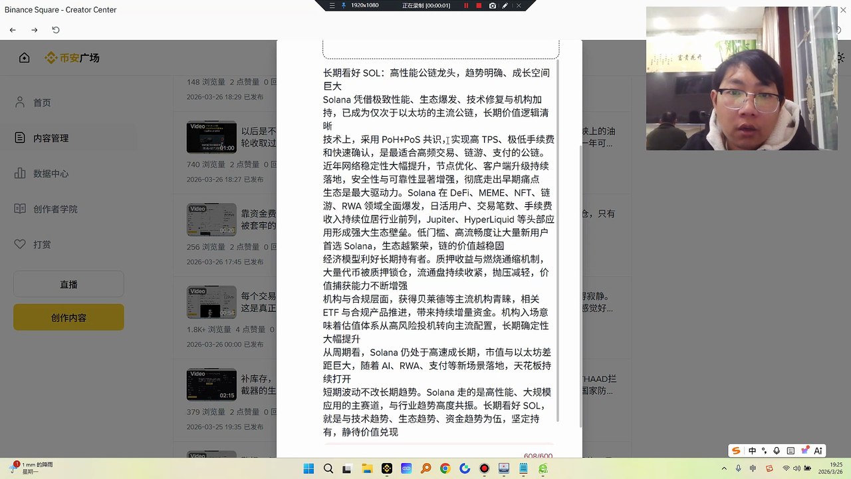Open File Explorer from the taskbar
This screenshot has width=851, height=479.
point(367,468)
